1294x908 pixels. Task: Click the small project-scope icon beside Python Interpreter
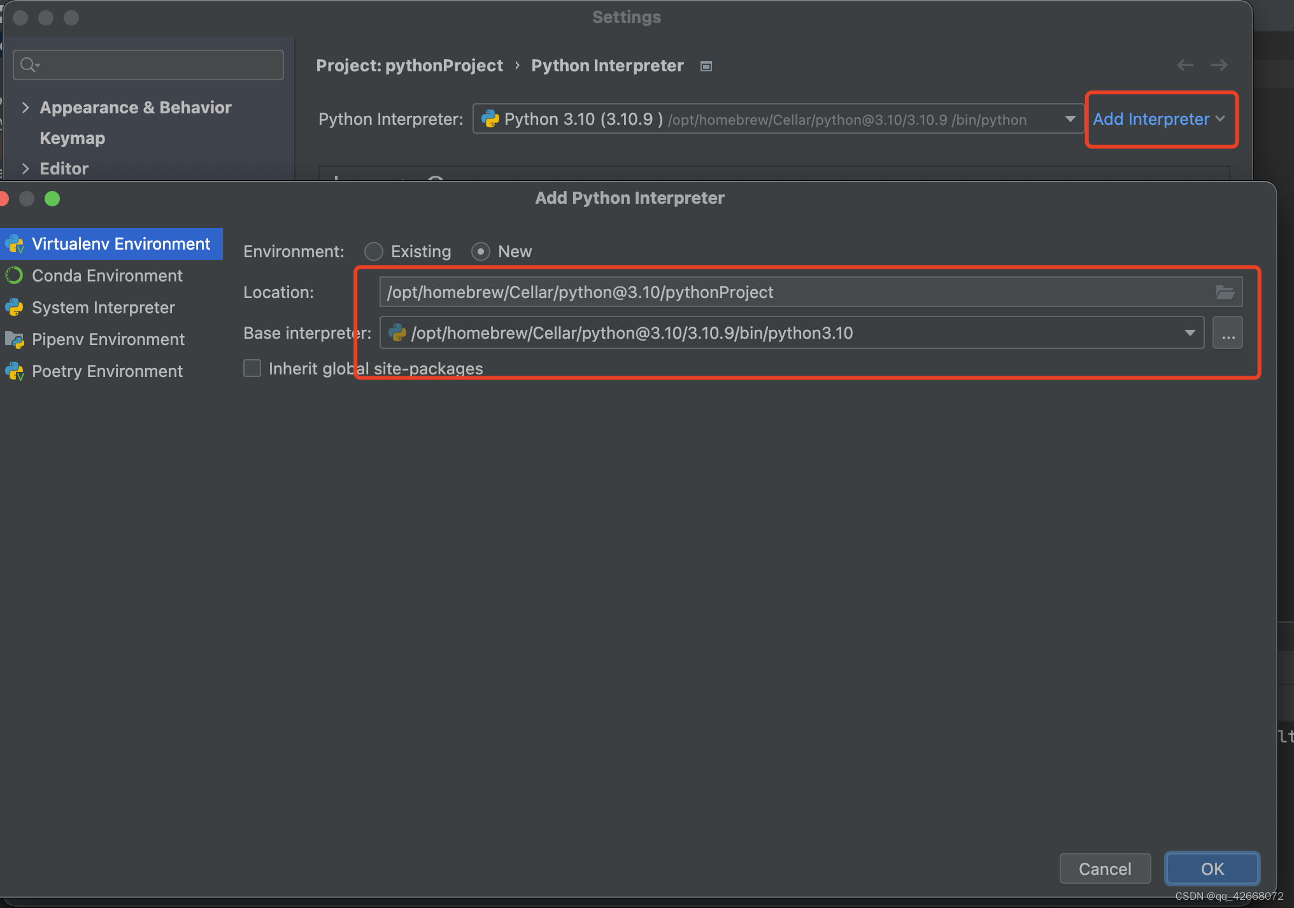(706, 66)
